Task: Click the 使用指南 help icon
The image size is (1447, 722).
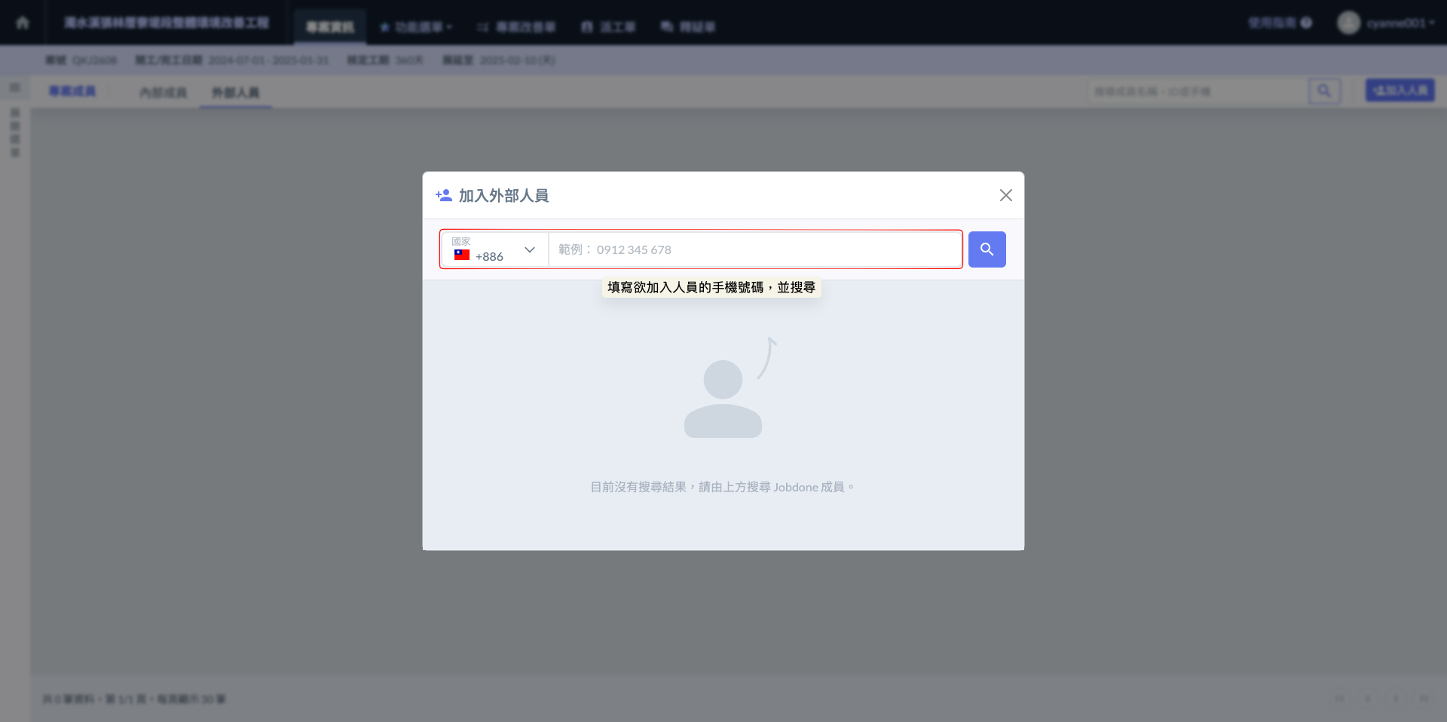Action: pos(1306,23)
